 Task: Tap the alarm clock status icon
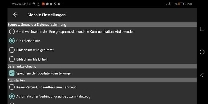coord(166,4)
